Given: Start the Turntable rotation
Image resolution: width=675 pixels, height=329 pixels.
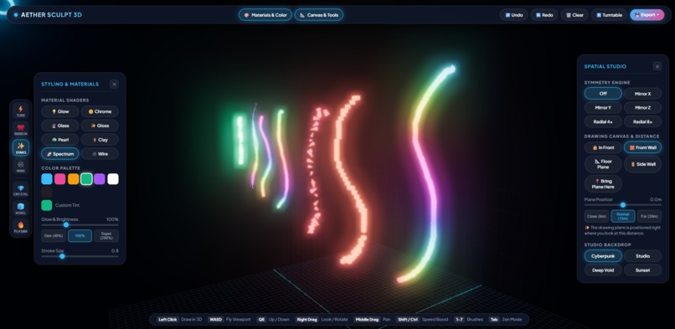Looking at the screenshot, I should tap(609, 15).
